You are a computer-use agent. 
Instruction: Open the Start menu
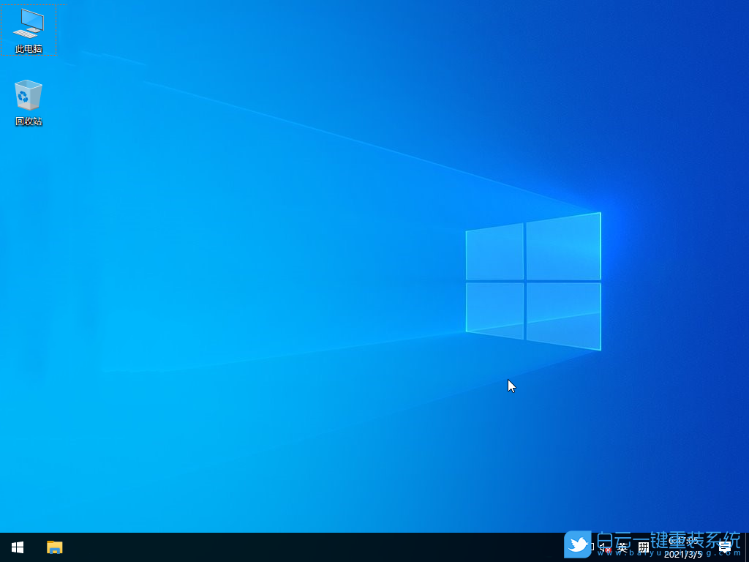coord(16,547)
